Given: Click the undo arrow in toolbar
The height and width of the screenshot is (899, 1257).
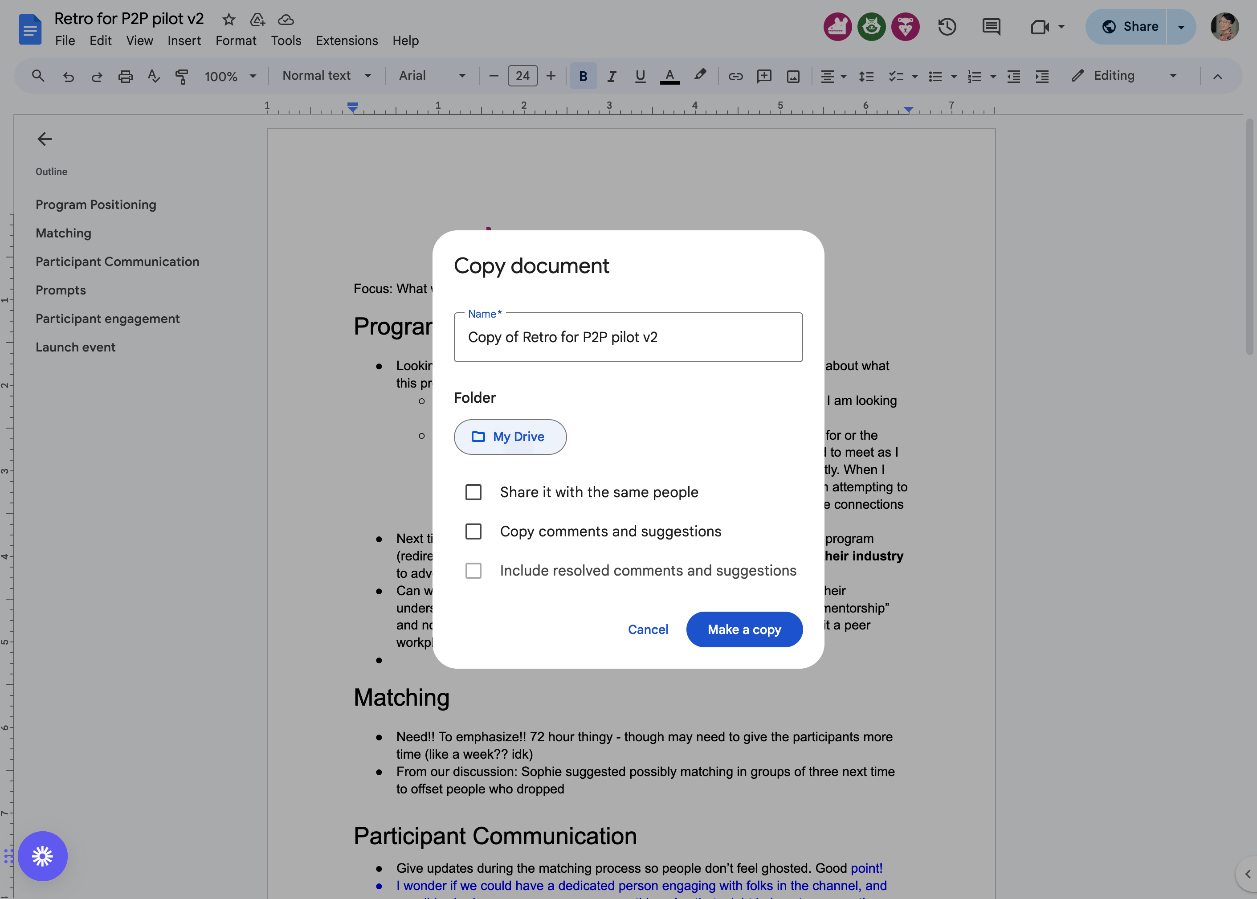Looking at the screenshot, I should pos(68,76).
